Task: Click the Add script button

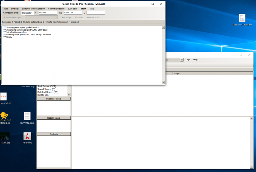Action: pos(79,18)
